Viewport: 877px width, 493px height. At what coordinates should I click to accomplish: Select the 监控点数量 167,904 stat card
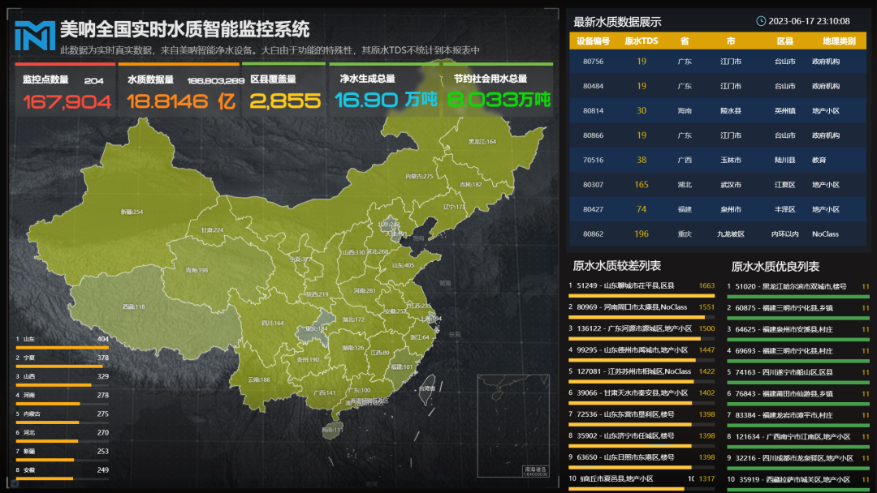point(66,90)
